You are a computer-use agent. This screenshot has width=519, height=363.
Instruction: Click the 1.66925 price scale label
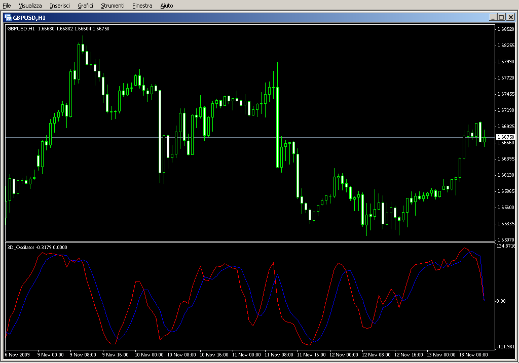[x=506, y=126]
